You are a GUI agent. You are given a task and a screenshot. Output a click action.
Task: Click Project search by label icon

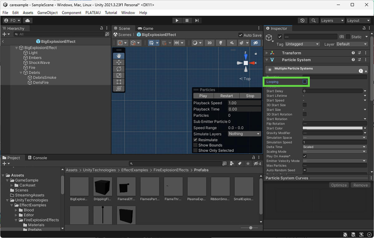[240, 163]
